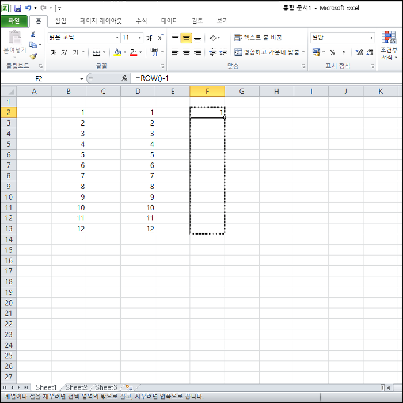Screen dimensions: 403x403
Task: Click the Increase Decimal icon
Action: 359,52
